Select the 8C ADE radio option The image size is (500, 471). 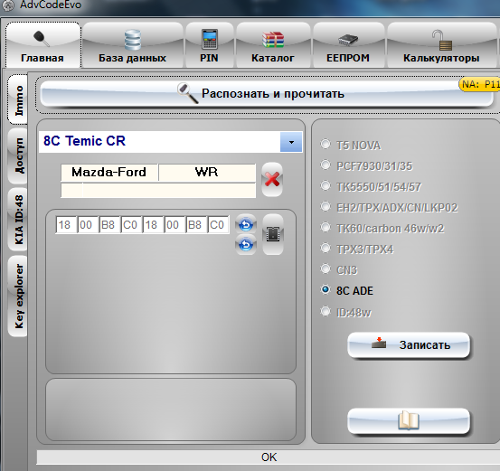pos(325,289)
